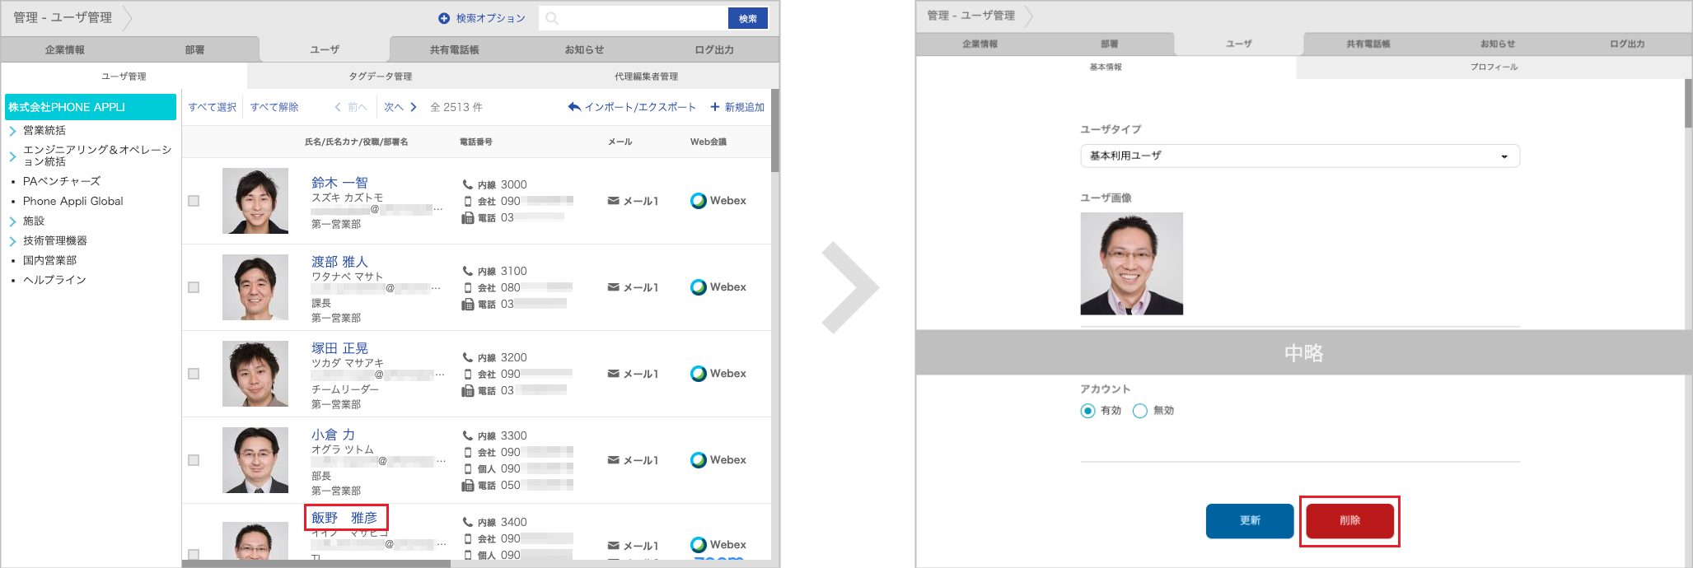This screenshot has height=568, width=1693.
Task: Expand the 技術管理機器 department node
Action: pos(12,241)
